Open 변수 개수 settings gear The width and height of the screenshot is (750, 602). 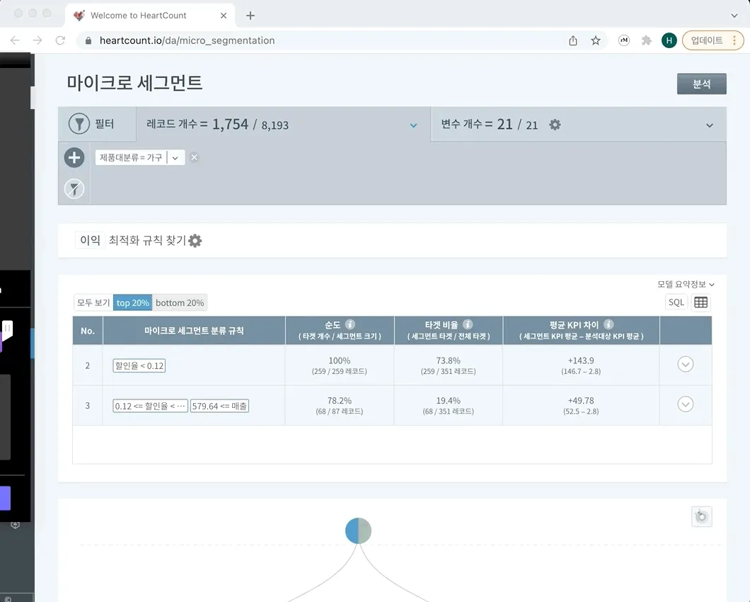pyautogui.click(x=555, y=125)
